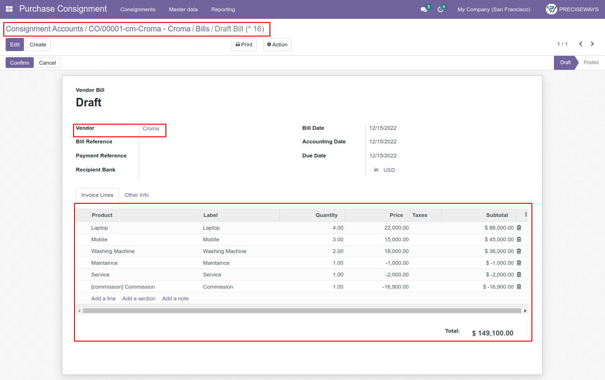Open the Preciseways user menu
The image size is (605, 380).
(x=572, y=9)
